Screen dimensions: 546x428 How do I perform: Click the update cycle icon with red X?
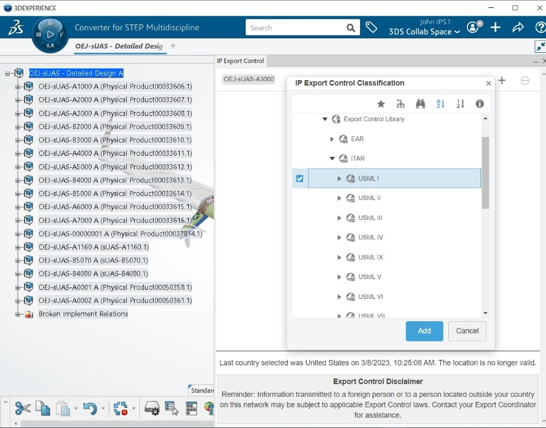point(121,408)
